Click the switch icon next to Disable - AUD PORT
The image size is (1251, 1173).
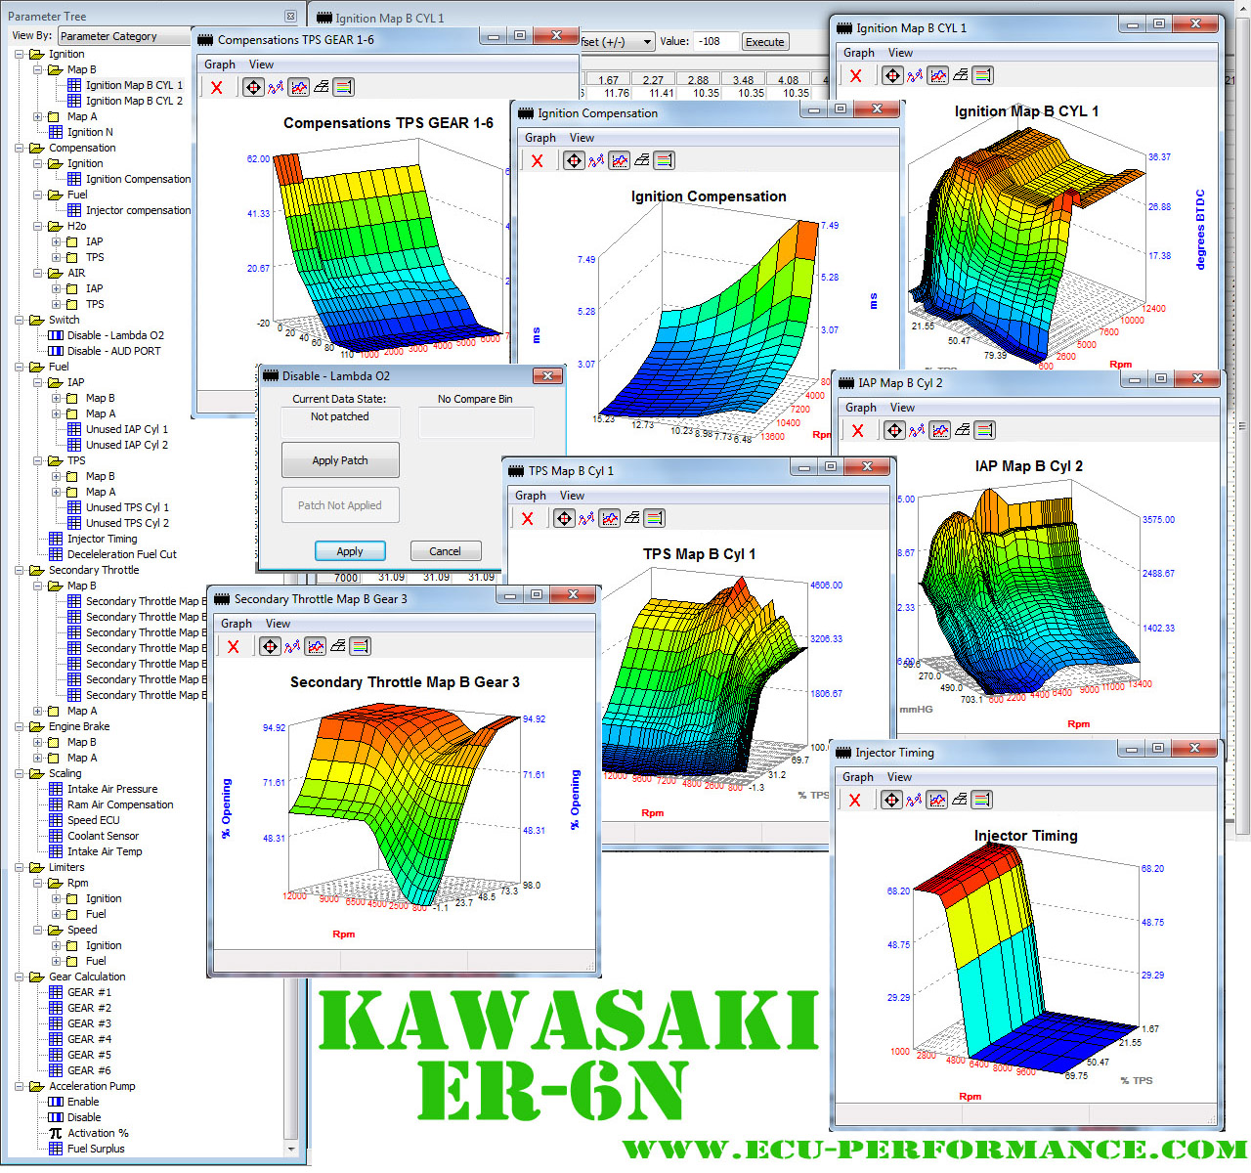click(56, 351)
